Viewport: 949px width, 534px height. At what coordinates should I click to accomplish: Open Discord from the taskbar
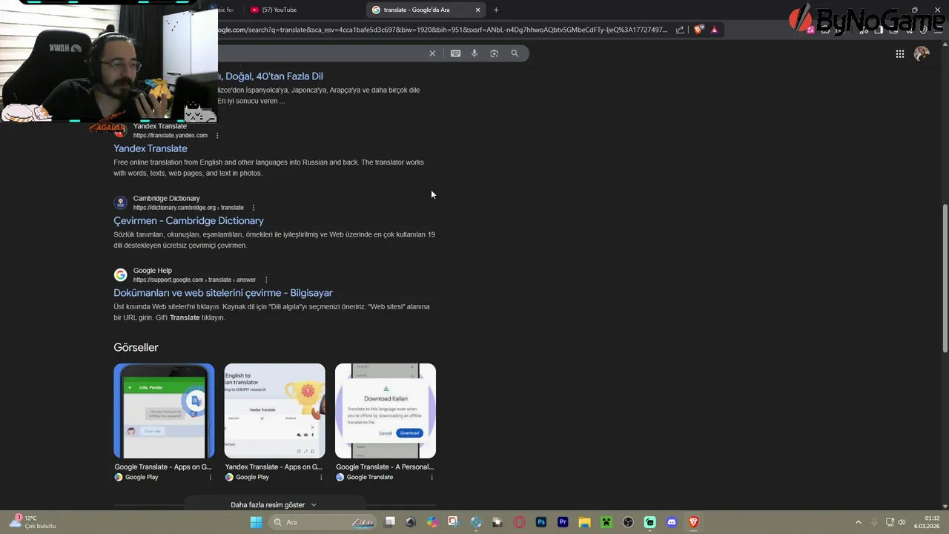pyautogui.click(x=672, y=522)
